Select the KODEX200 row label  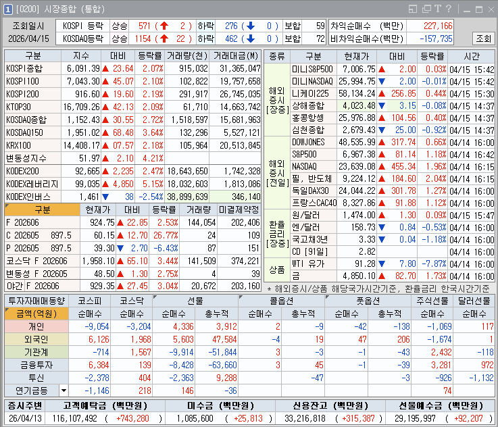tap(32, 172)
